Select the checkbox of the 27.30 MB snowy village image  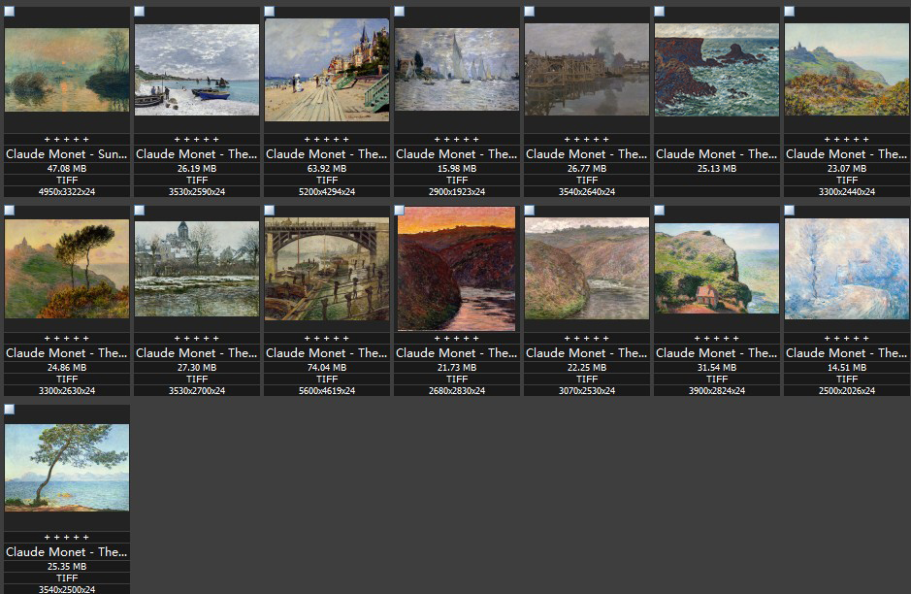coord(140,211)
